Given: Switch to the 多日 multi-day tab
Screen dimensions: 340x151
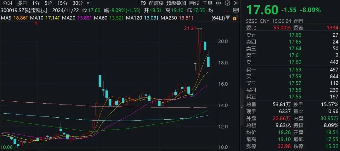Looking at the screenshot, I should pos(22,3).
